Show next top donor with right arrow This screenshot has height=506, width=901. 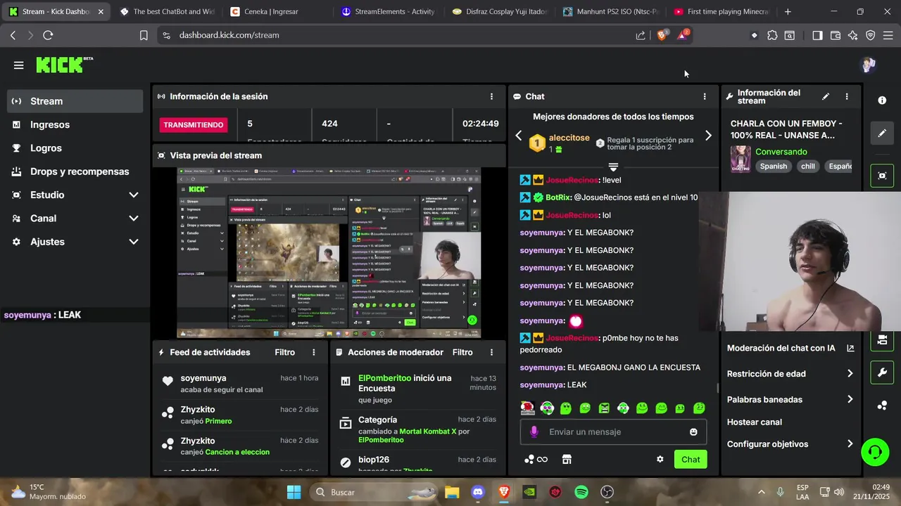pyautogui.click(x=708, y=136)
